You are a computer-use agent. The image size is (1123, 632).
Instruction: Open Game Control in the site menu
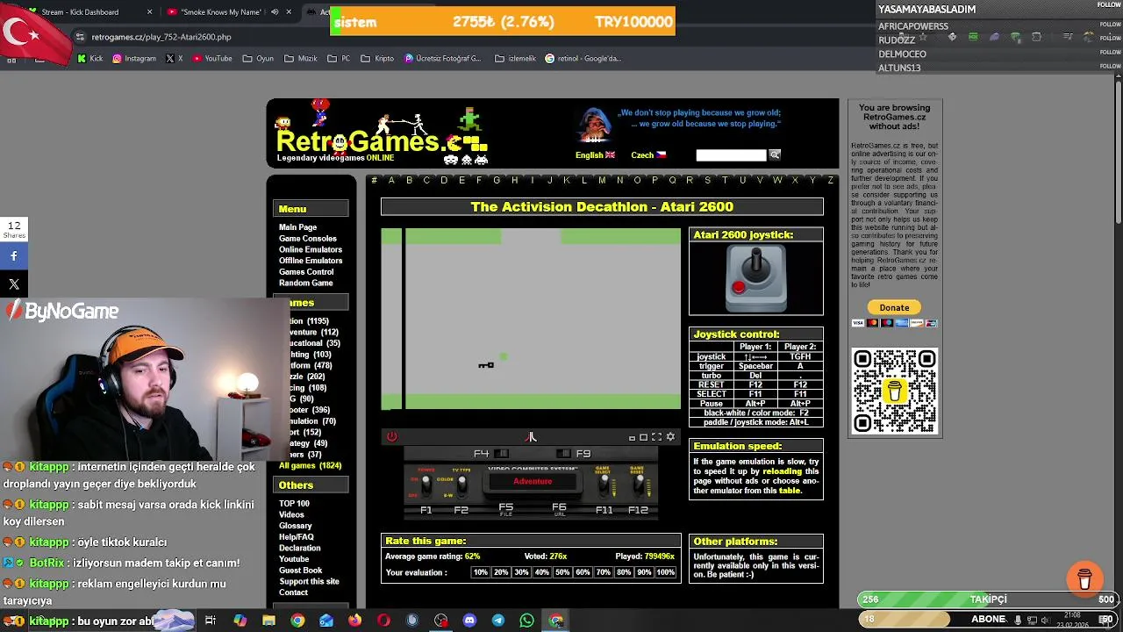[x=306, y=272]
